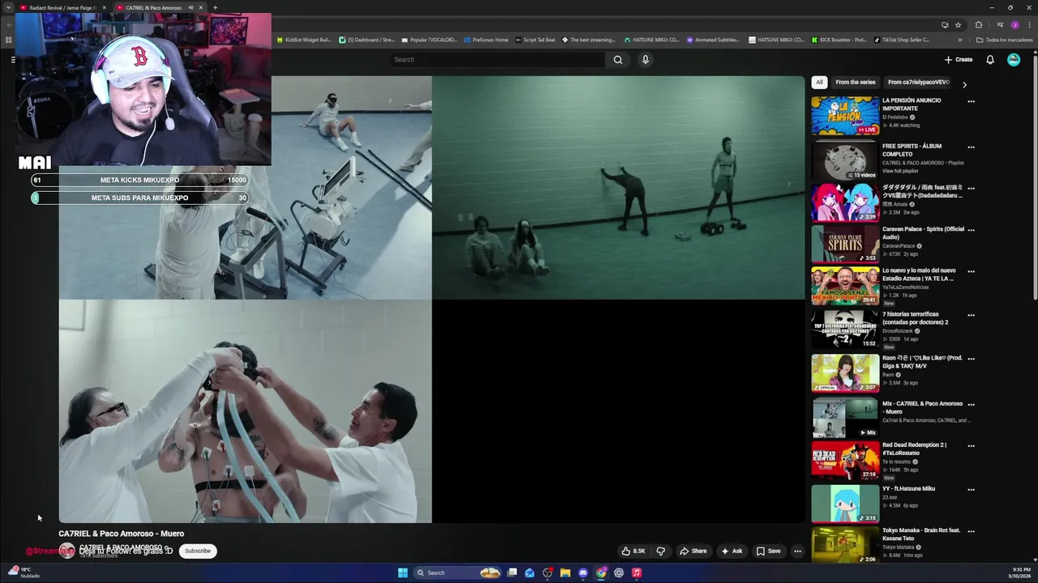Click the main video player

[431, 300]
